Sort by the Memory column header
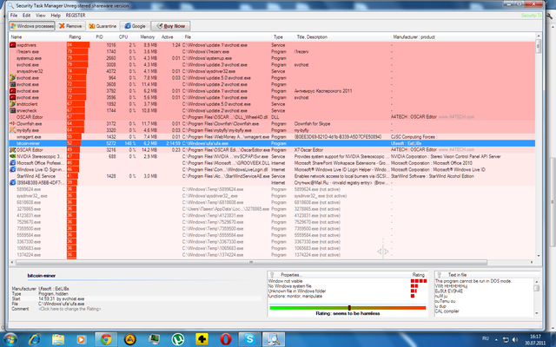 pos(148,36)
